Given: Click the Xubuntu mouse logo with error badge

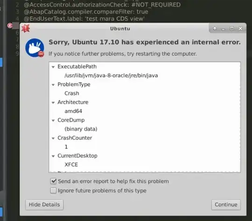Looking at the screenshot, I should pyautogui.click(x=35, y=48).
